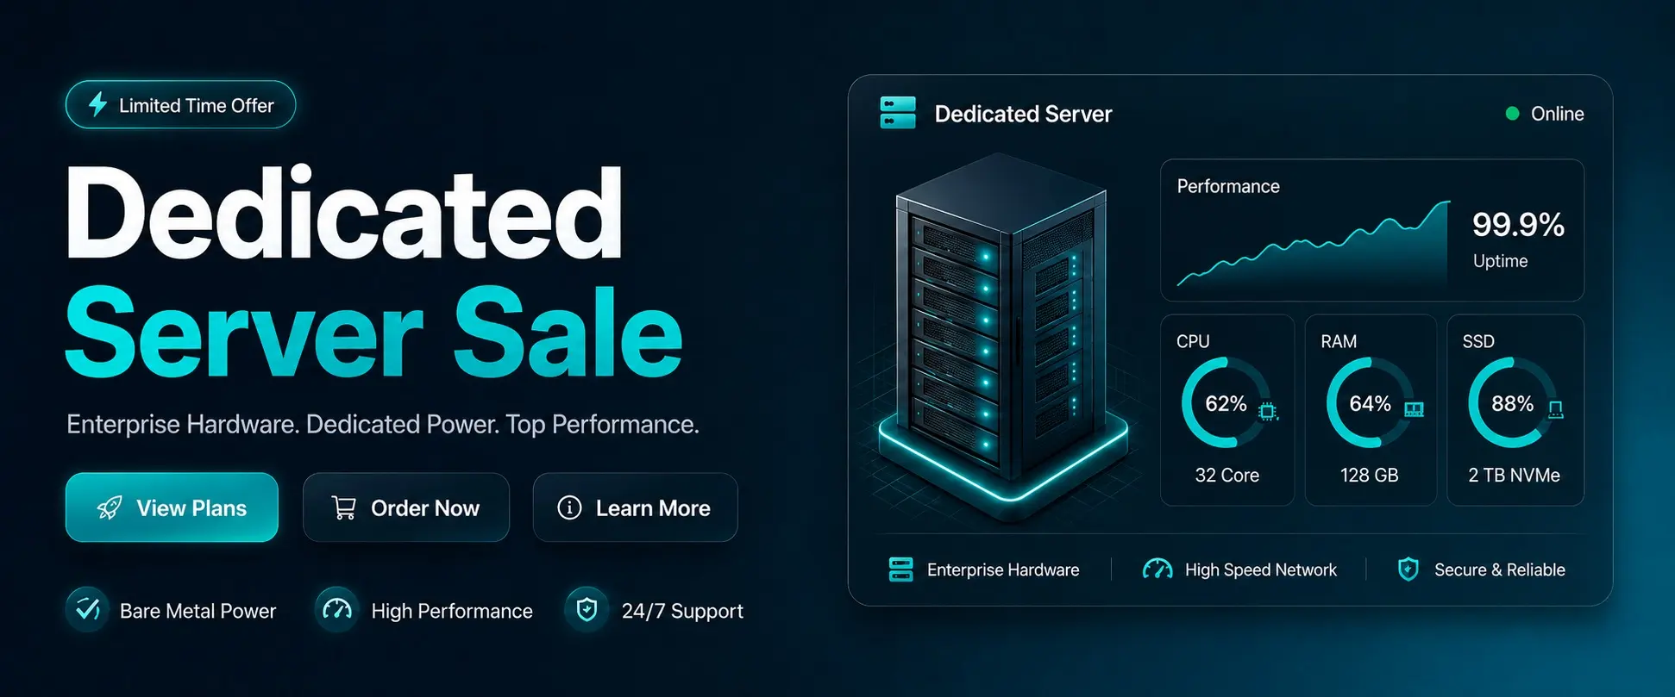Click the 'Server Sale' headline
The width and height of the screenshot is (1675, 697).
(x=374, y=332)
